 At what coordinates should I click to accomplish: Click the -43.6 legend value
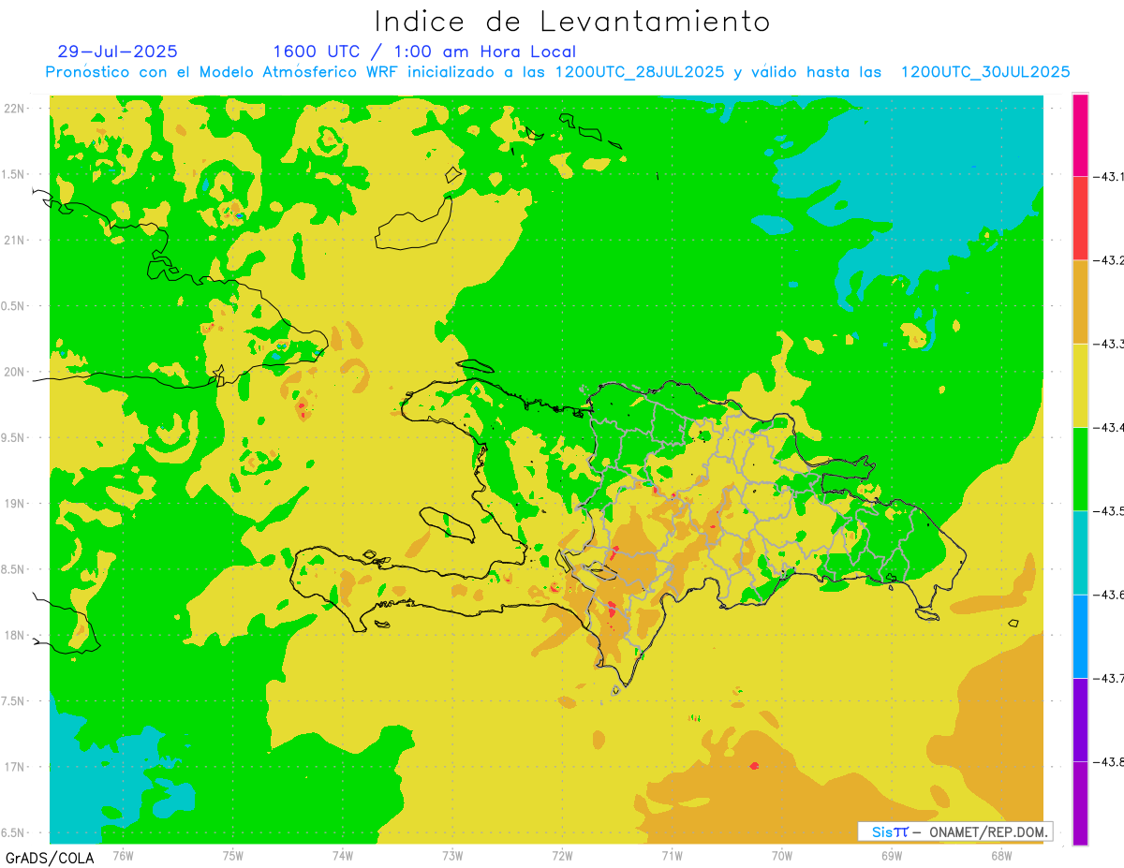(1109, 595)
